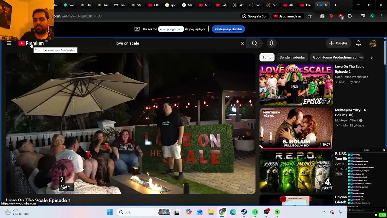The width and height of the screenshot is (387, 218).
Task: Open the YouTube guide hamburger menu
Action: 9,43
